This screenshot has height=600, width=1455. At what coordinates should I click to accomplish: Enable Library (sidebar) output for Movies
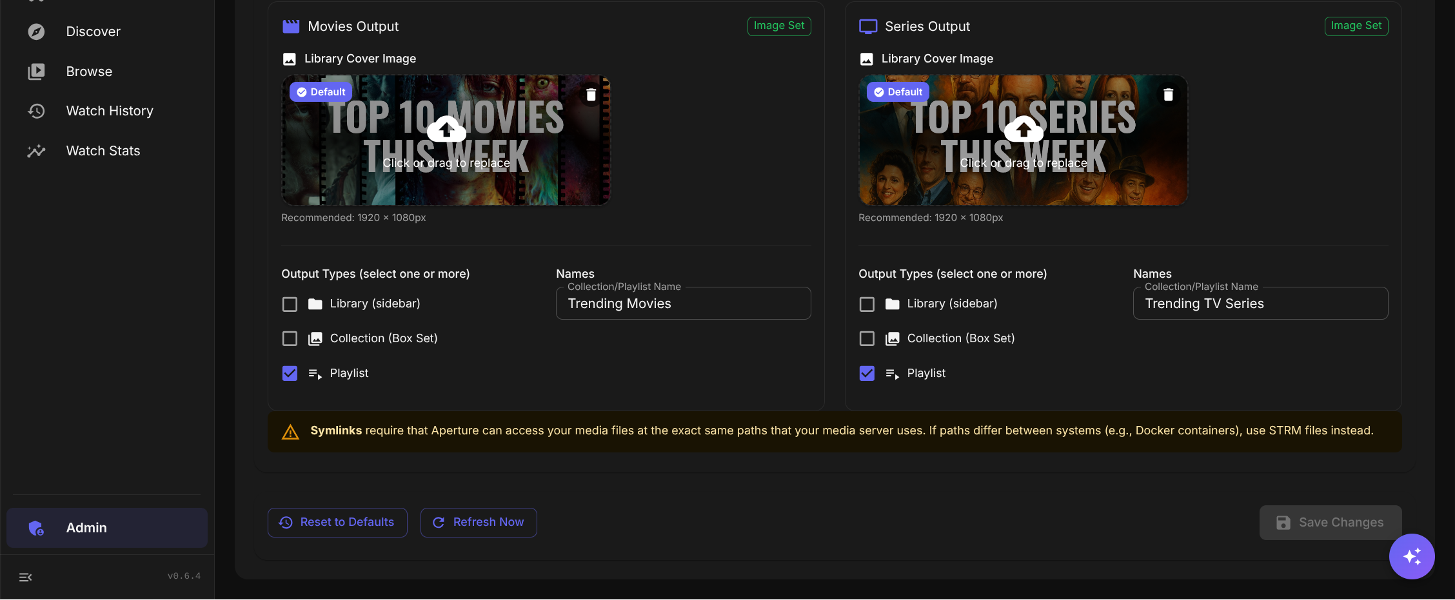pyautogui.click(x=290, y=304)
